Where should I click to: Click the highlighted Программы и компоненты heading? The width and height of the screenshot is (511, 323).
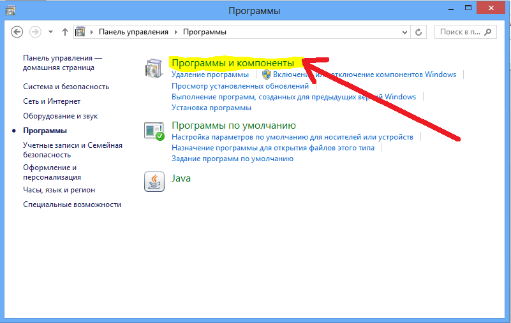[232, 63]
